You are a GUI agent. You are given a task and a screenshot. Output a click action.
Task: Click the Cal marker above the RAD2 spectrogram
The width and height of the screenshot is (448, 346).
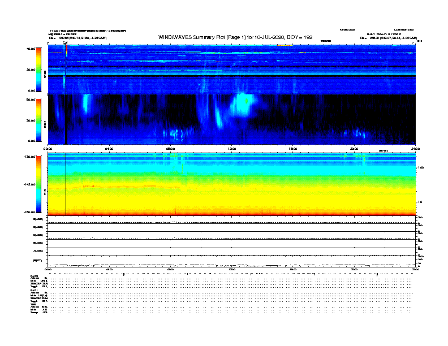pos(65,42)
